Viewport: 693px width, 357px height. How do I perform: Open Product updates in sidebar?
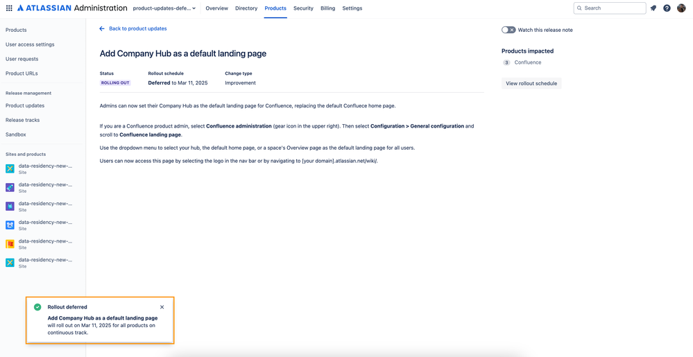coord(25,105)
